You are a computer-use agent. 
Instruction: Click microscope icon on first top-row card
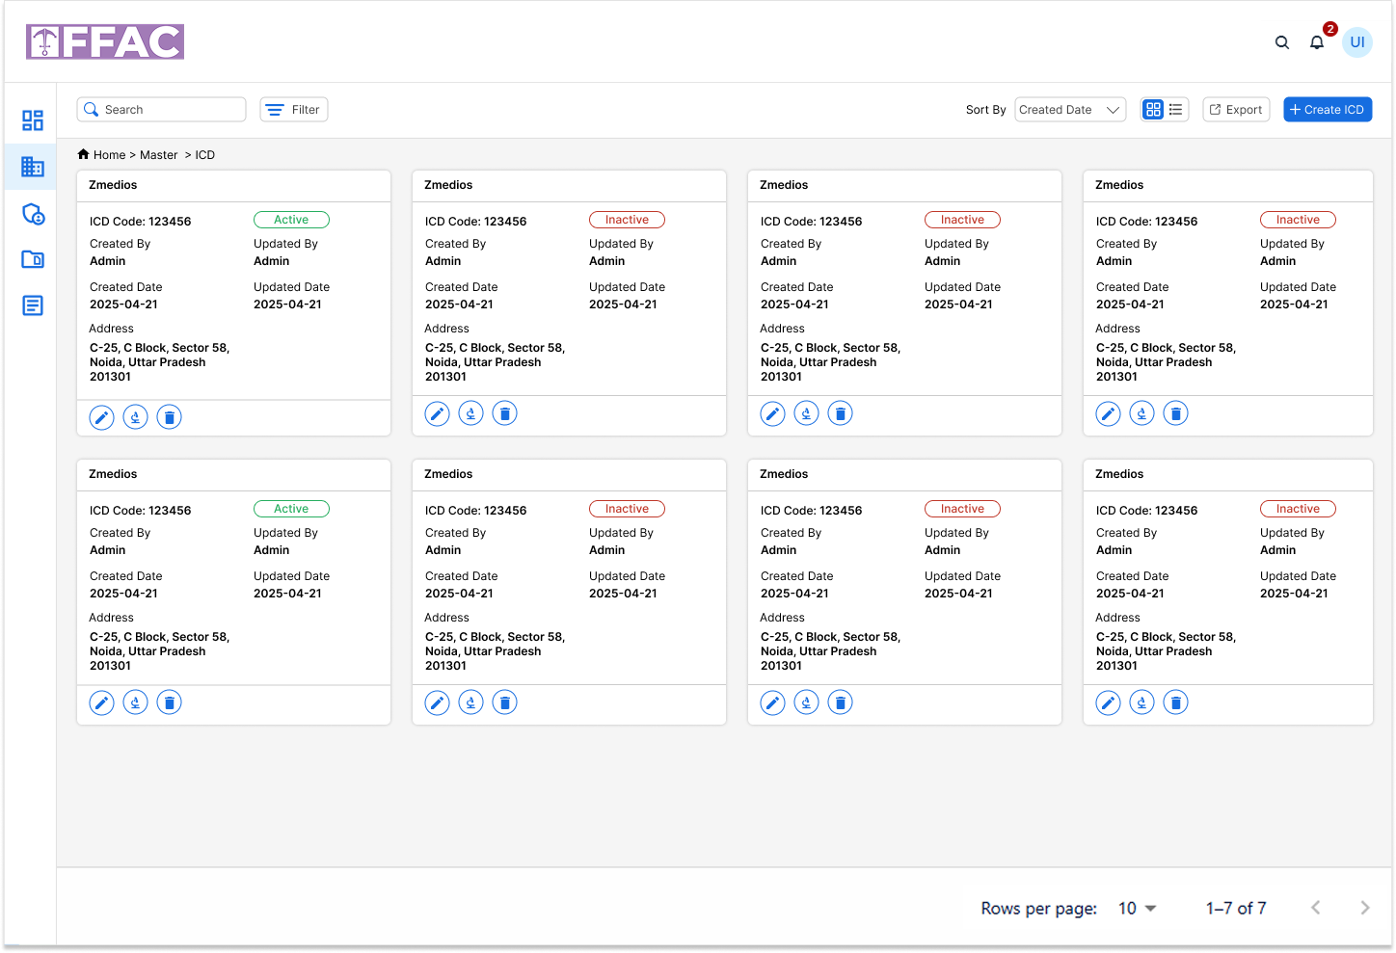(136, 417)
